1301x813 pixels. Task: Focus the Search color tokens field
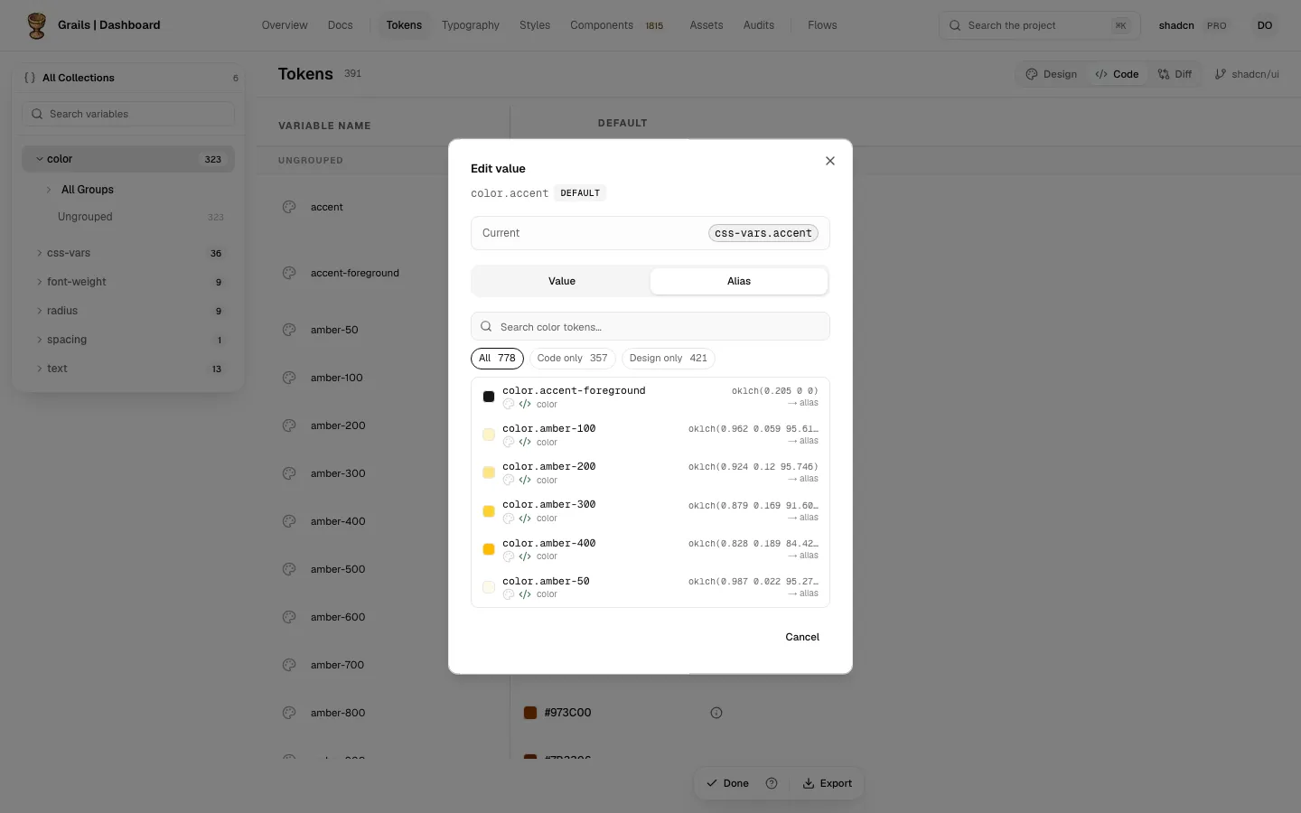650,326
